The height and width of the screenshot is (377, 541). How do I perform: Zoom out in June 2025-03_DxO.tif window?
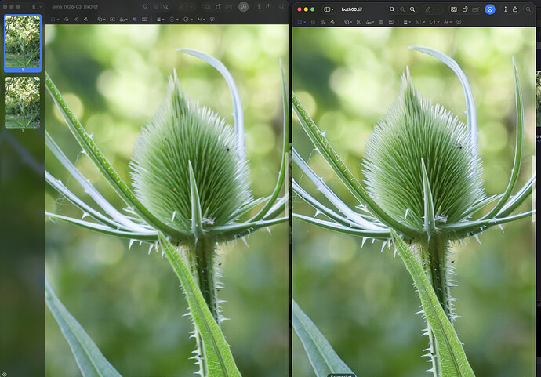coord(146,7)
